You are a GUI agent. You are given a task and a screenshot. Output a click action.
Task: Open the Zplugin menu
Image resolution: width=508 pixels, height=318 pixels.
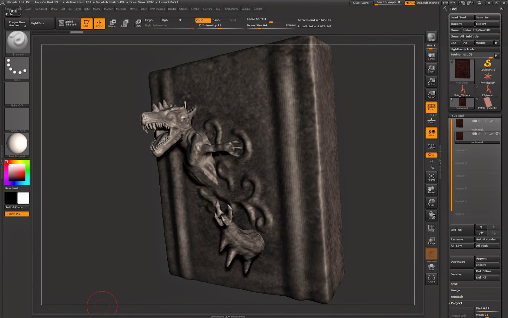246,9
